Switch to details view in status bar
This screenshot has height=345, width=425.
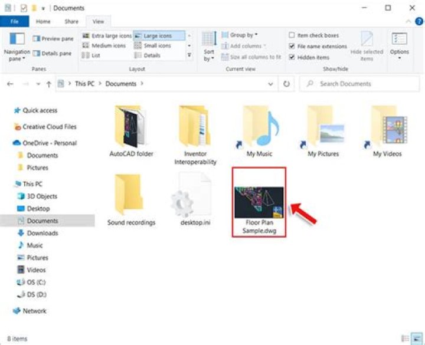[x=406, y=339]
